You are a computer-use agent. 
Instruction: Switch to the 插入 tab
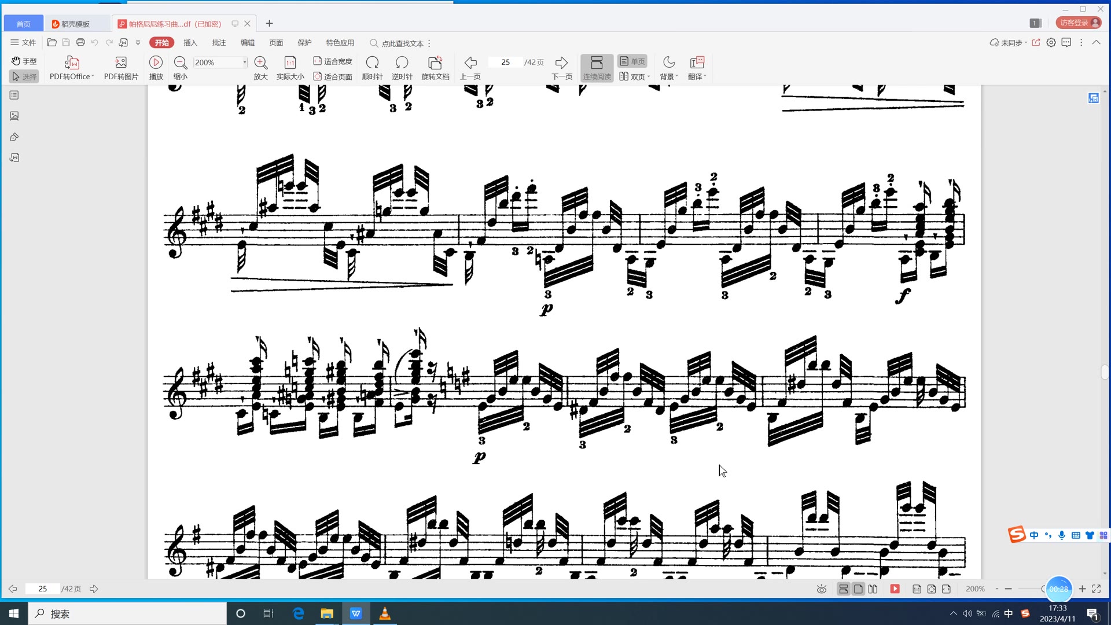tap(190, 43)
